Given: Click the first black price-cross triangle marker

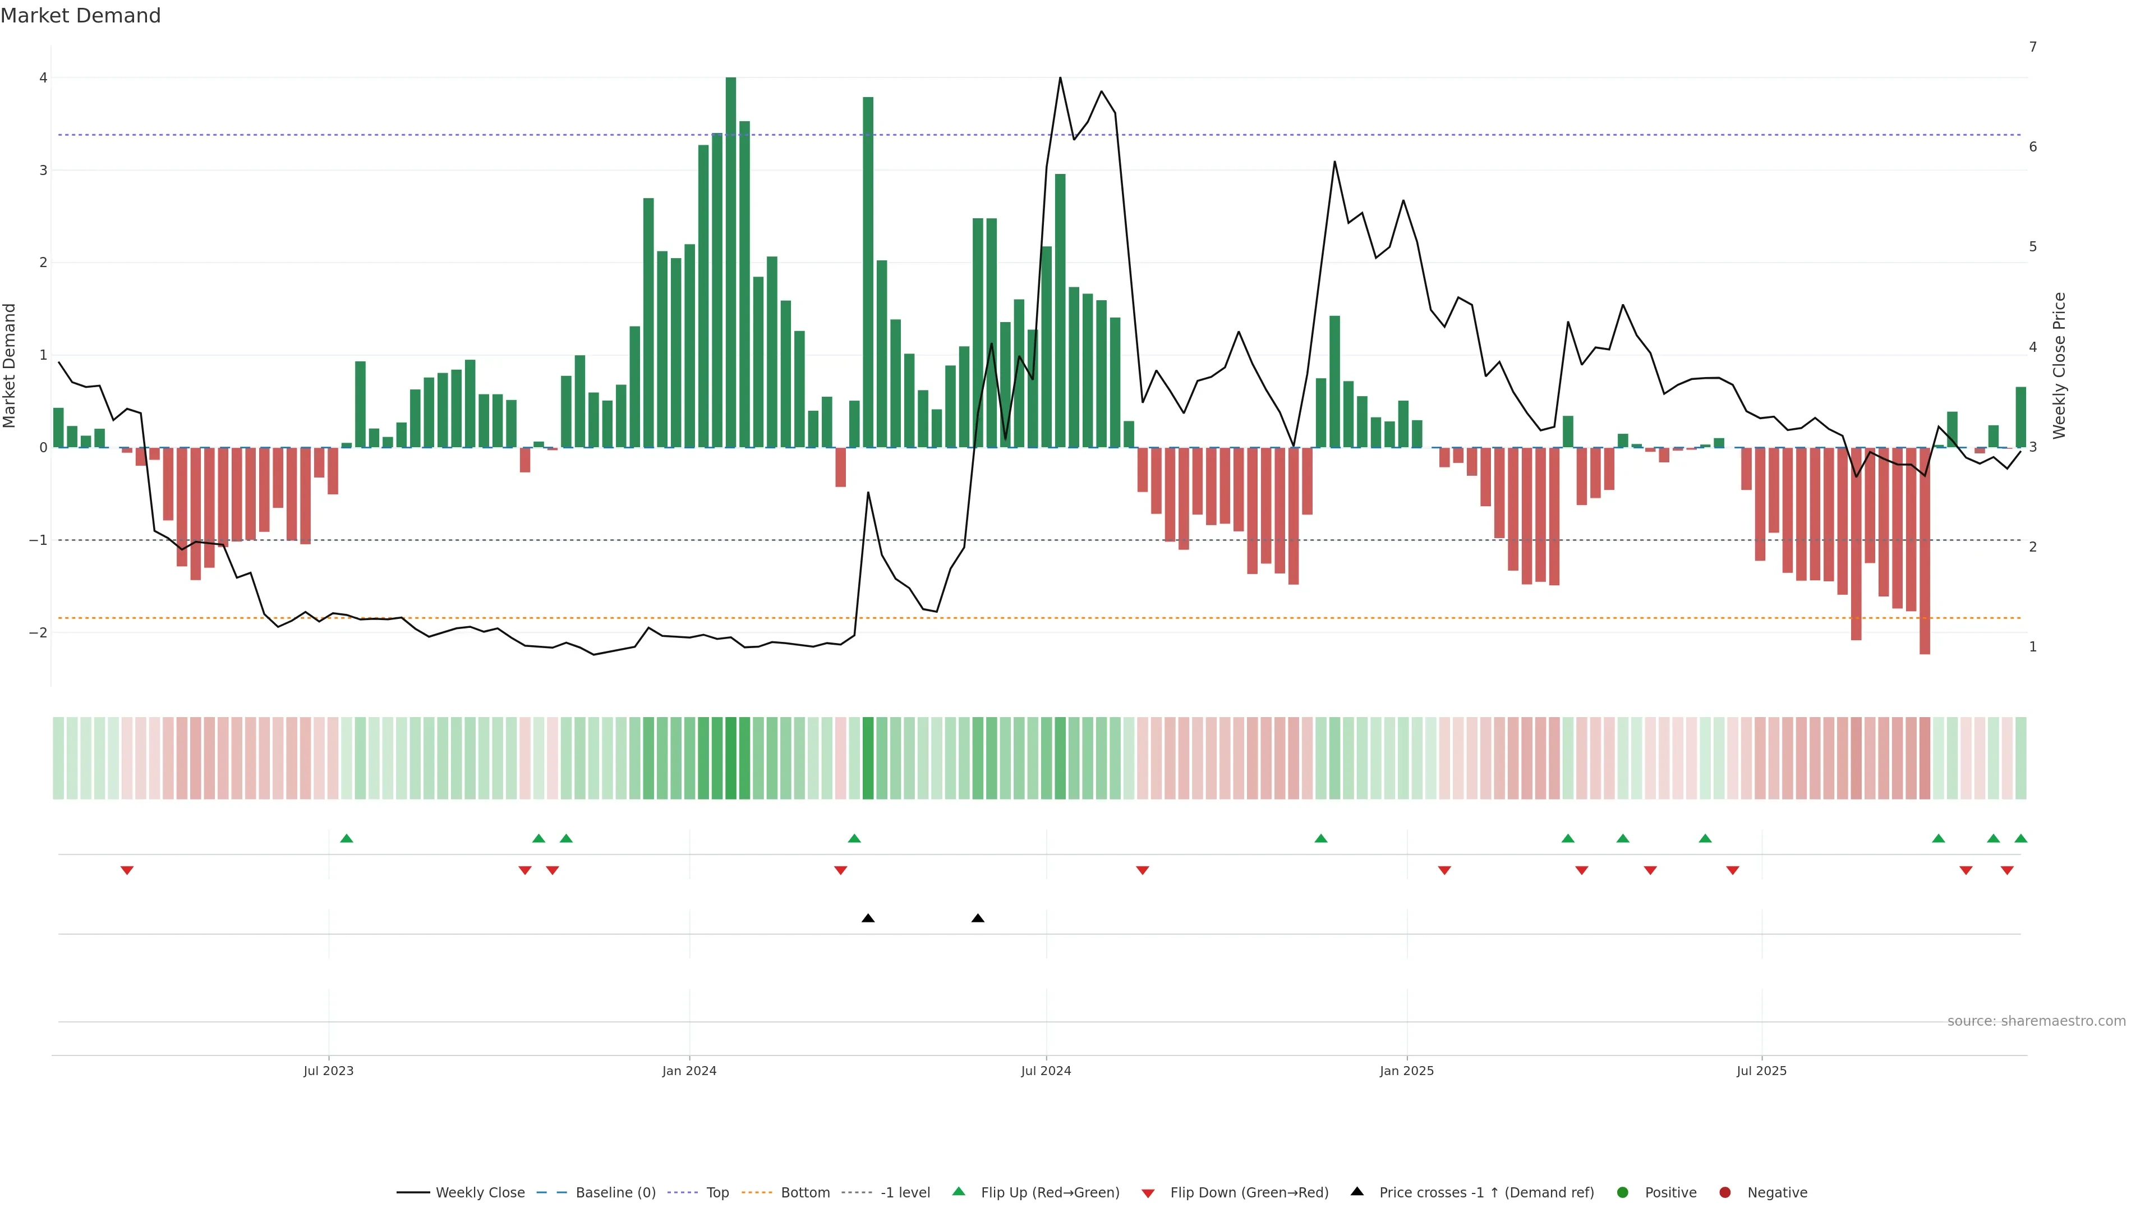Looking at the screenshot, I should pos(868,919).
